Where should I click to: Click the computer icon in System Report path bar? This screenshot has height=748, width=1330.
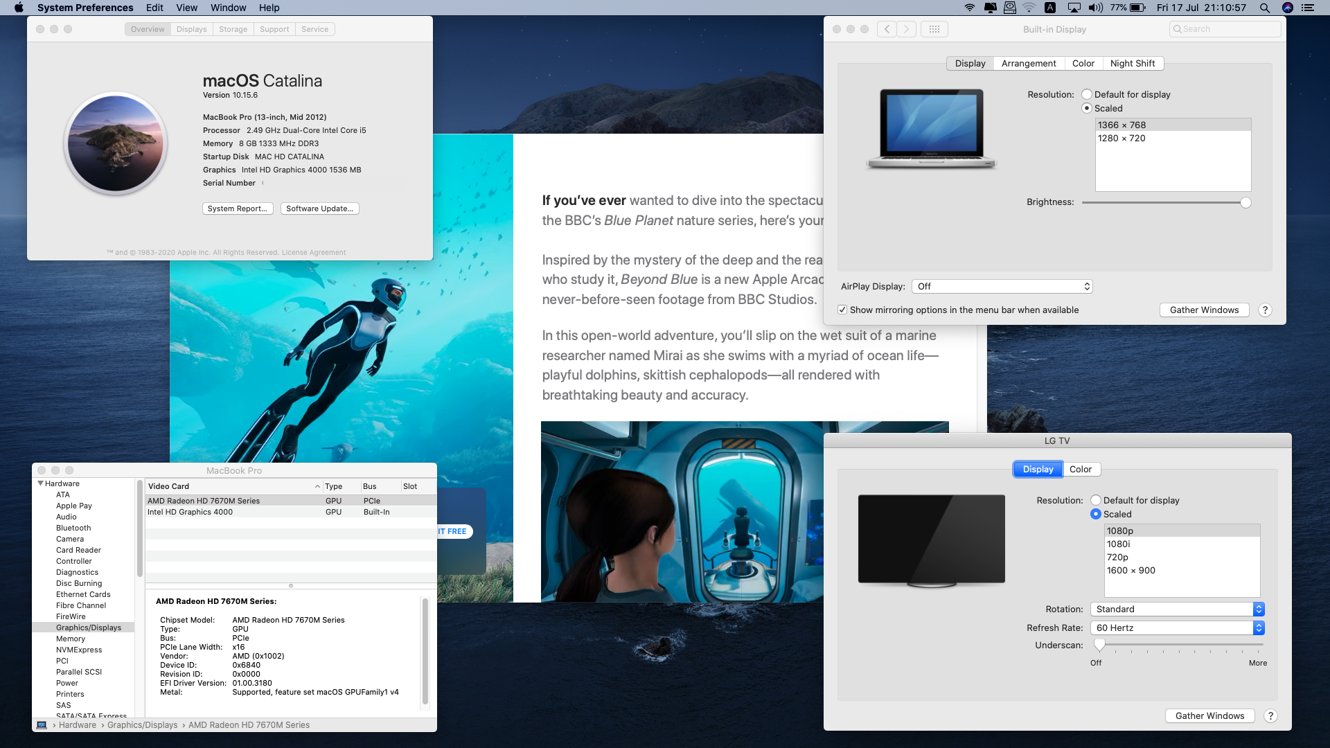(x=42, y=725)
